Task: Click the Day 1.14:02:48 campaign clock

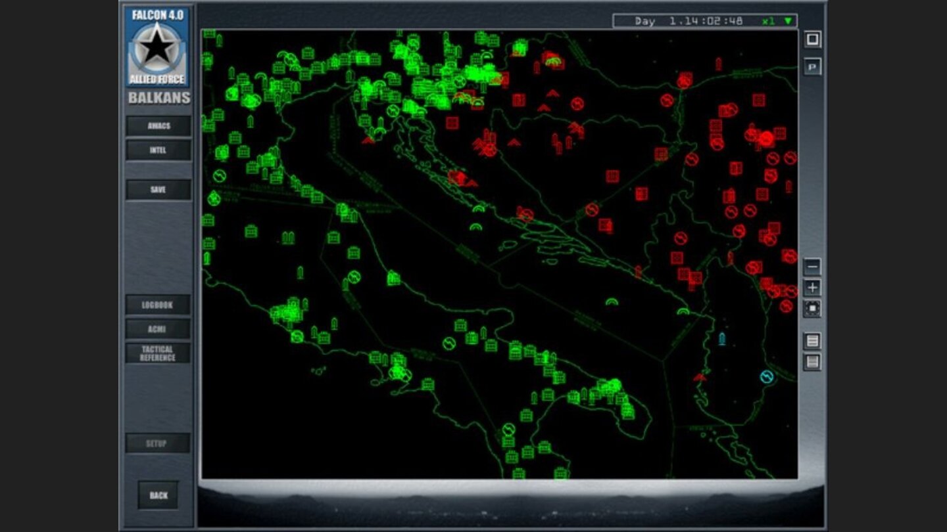Action: tap(689, 21)
